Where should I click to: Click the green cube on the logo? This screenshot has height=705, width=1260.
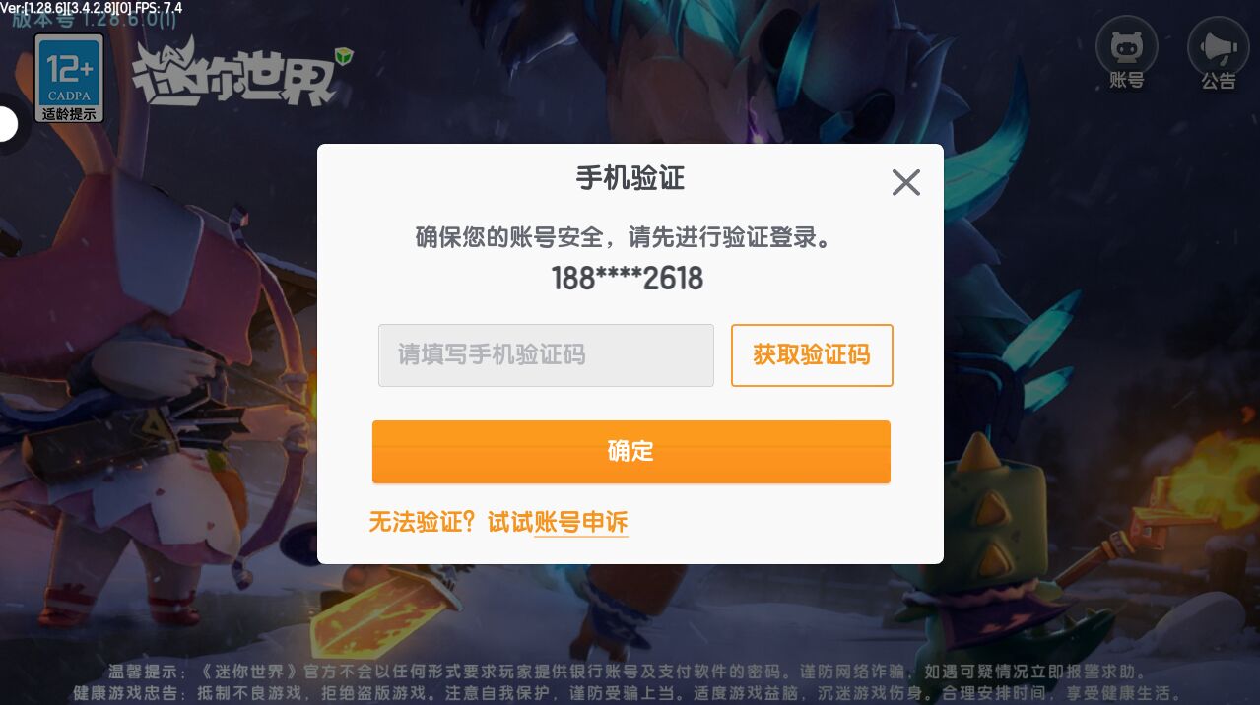click(x=343, y=56)
